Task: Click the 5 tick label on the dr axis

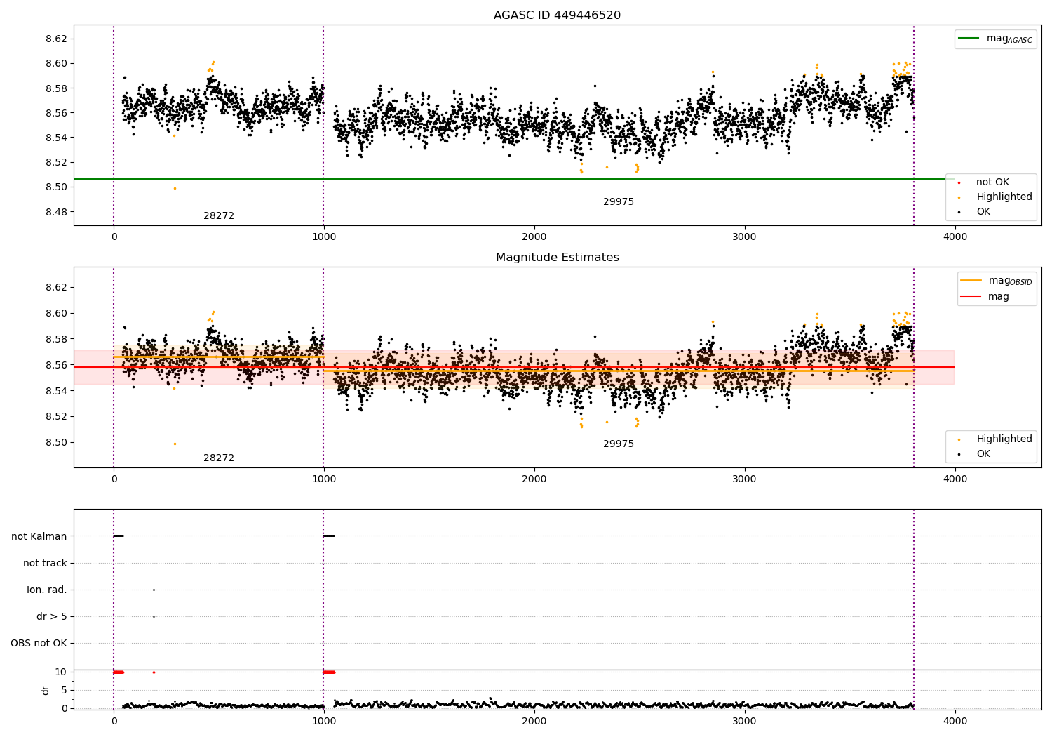Action: (x=64, y=690)
